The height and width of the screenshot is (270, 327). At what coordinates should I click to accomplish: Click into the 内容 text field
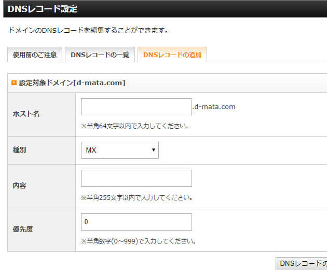137,178
